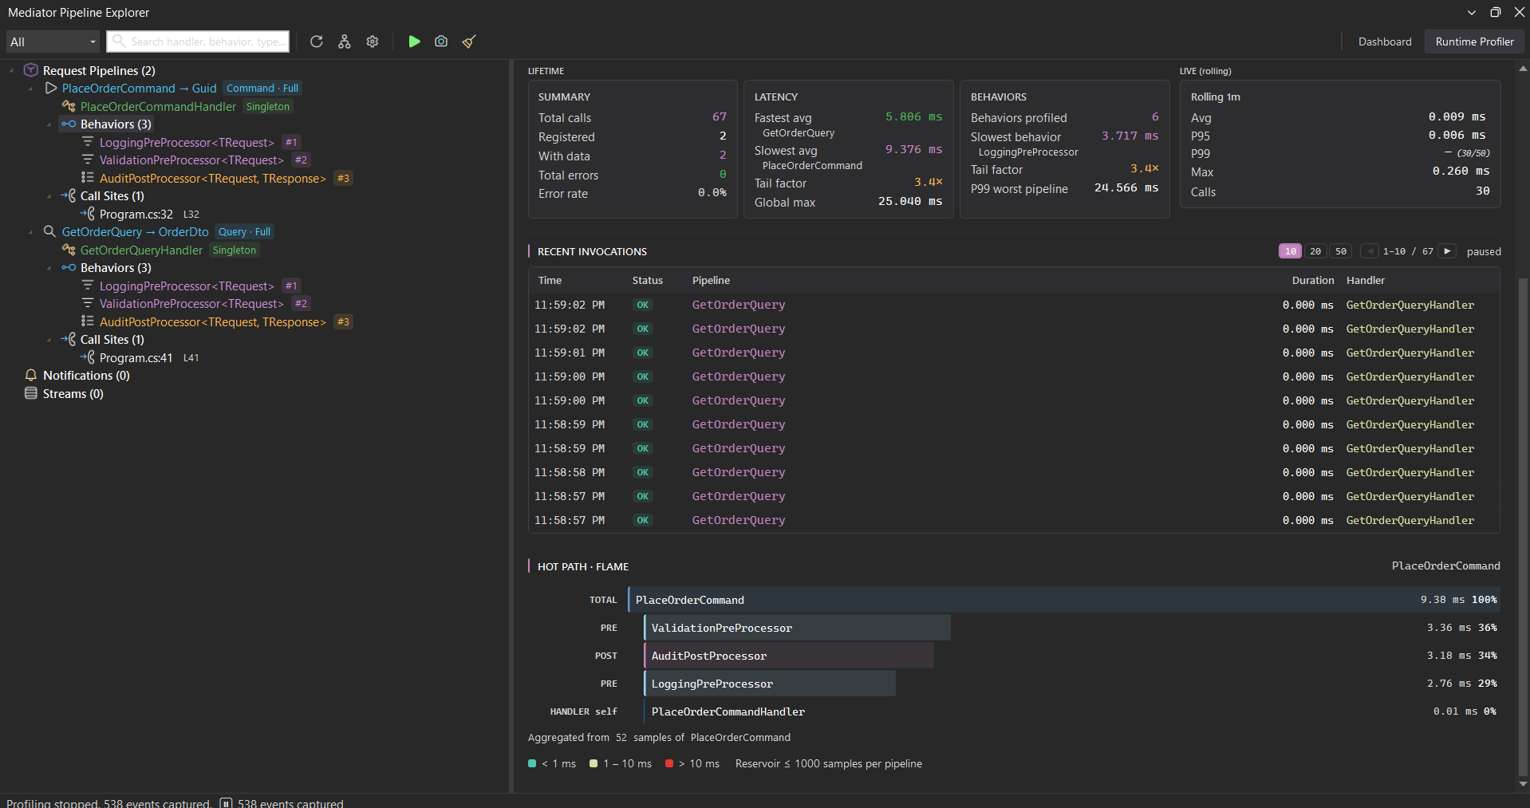
Task: Click the PlaceOrderCommandHandler handler icon
Action: click(69, 106)
